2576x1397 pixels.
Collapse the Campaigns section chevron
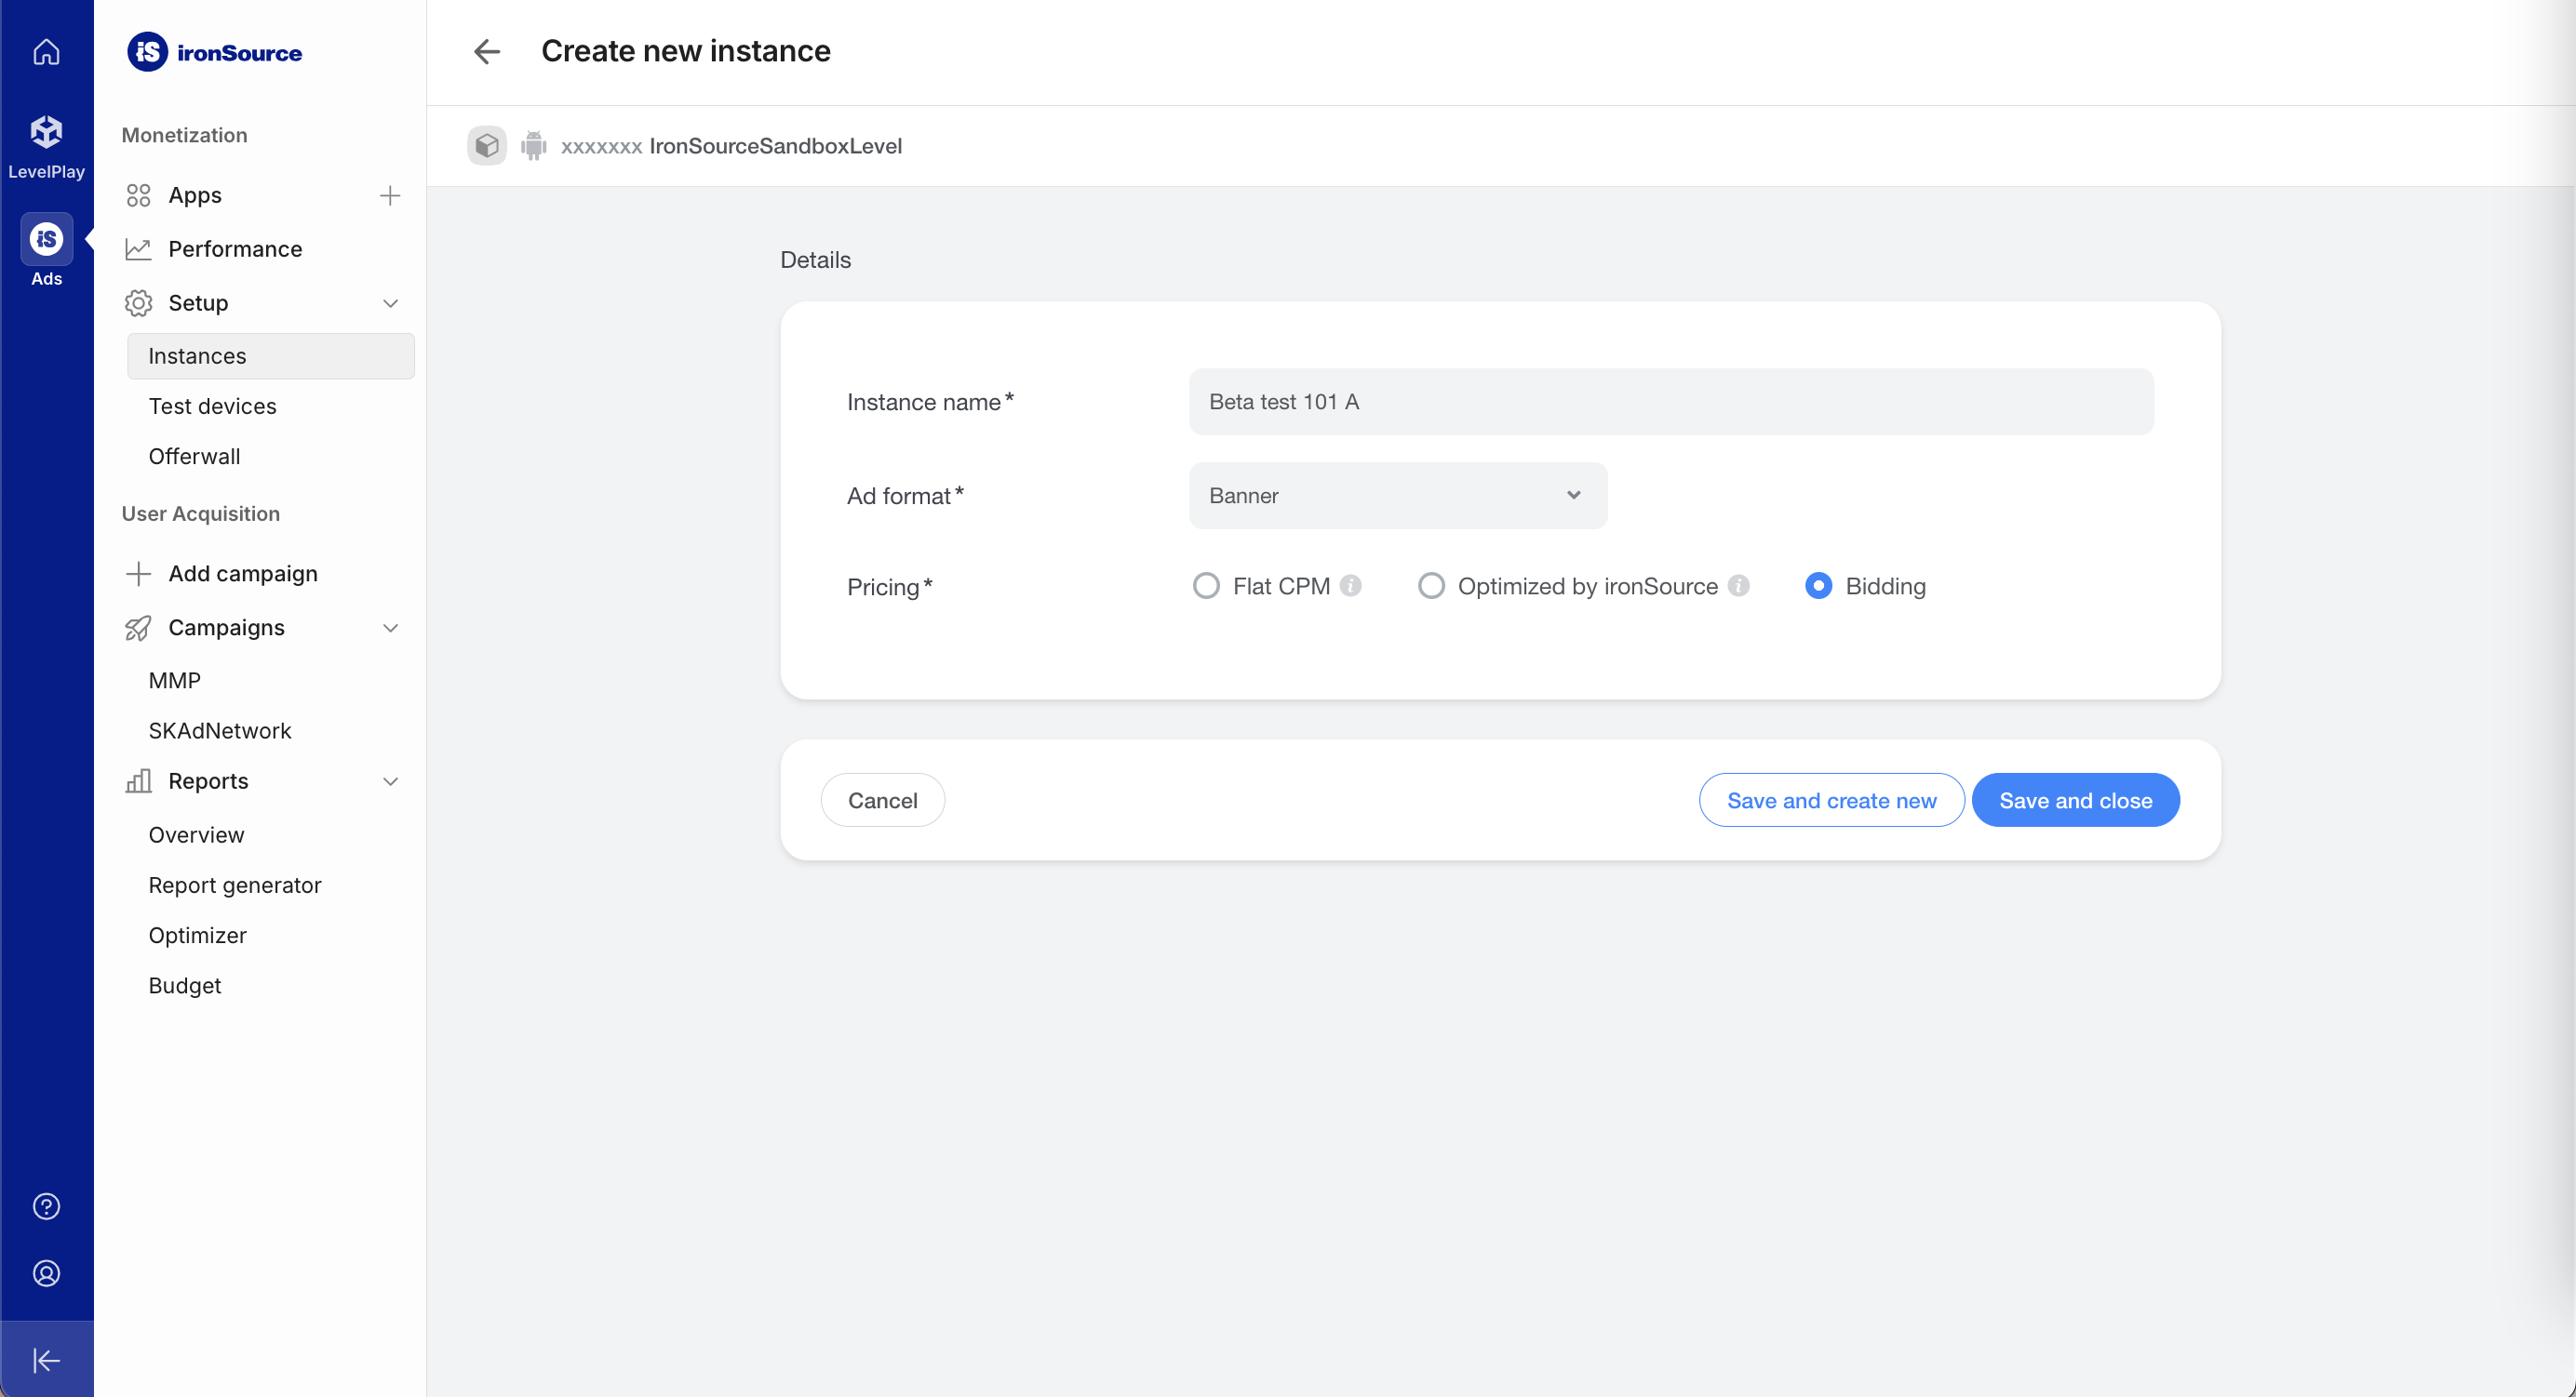pyautogui.click(x=390, y=628)
